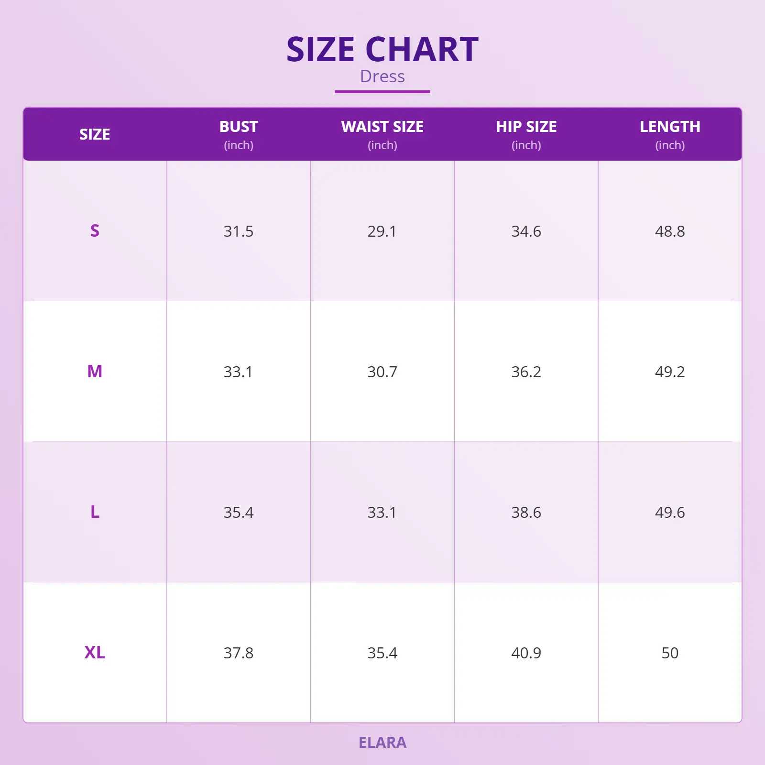Select the 48.8 length value

tap(670, 231)
